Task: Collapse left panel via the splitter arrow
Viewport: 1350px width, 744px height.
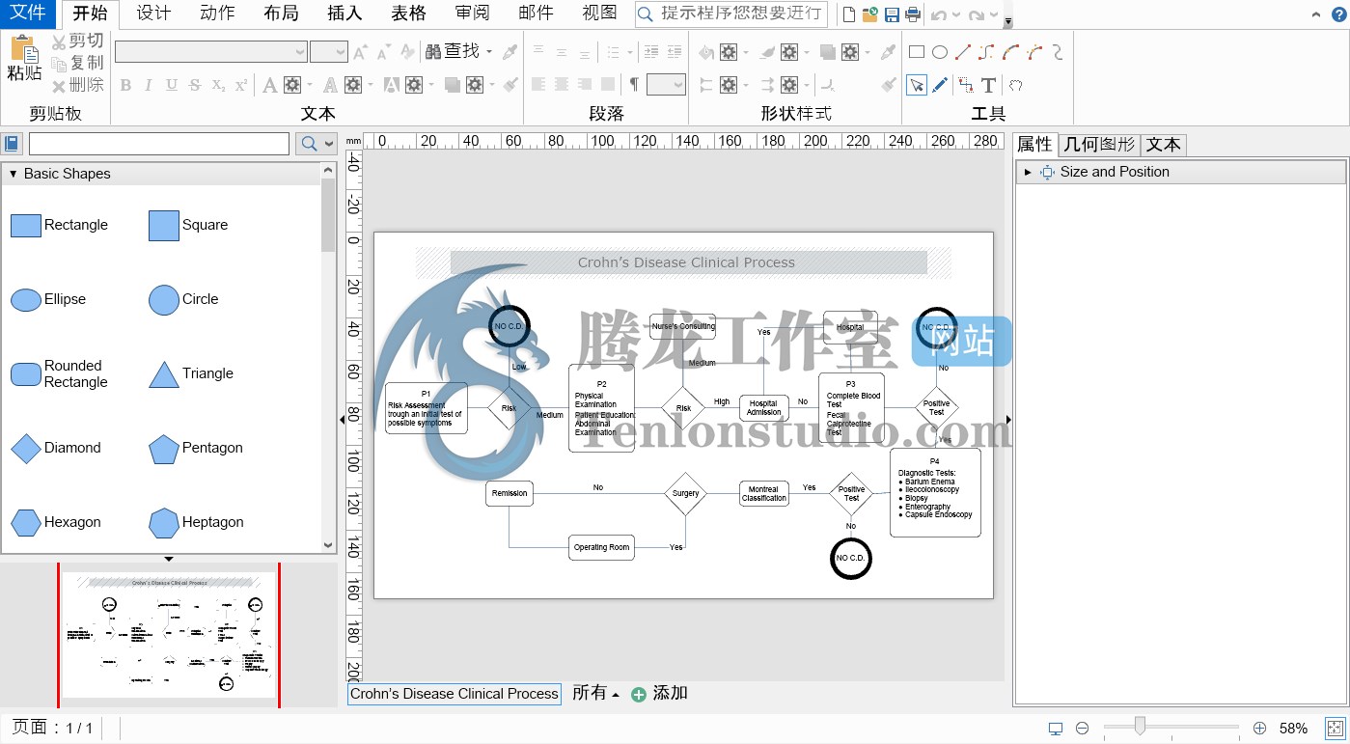Action: click(342, 420)
